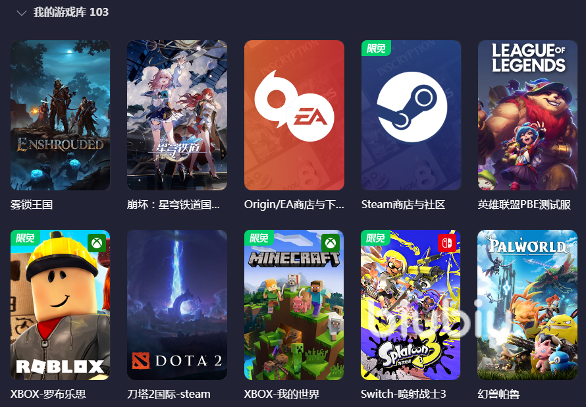Screen dimensions: 586x407
Task: Click the 雾锁王国 title text
Action: pyautogui.click(x=32, y=204)
